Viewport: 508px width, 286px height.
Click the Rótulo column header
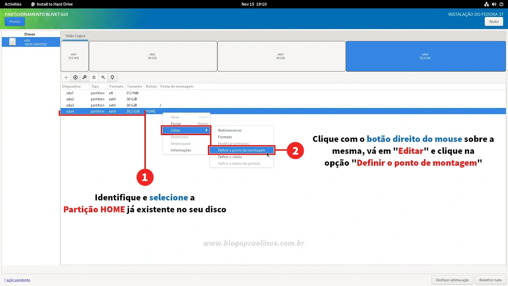pyautogui.click(x=151, y=86)
